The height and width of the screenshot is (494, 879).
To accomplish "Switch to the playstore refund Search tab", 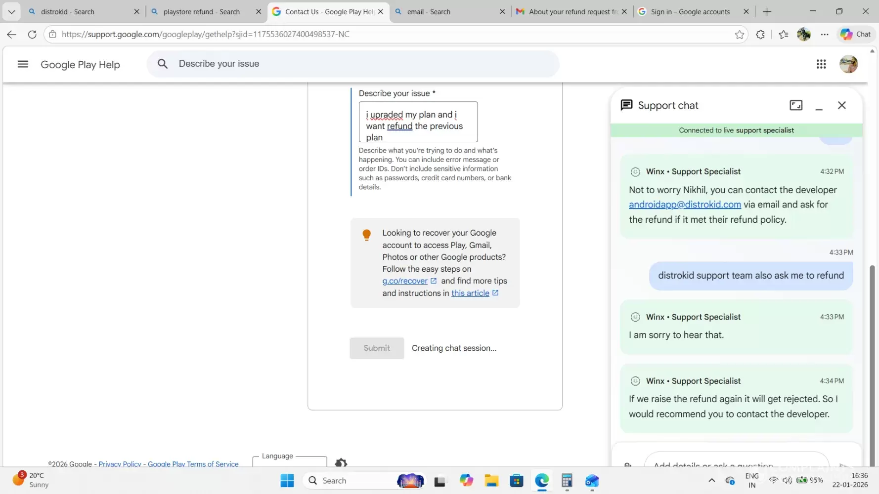I will tap(201, 11).
